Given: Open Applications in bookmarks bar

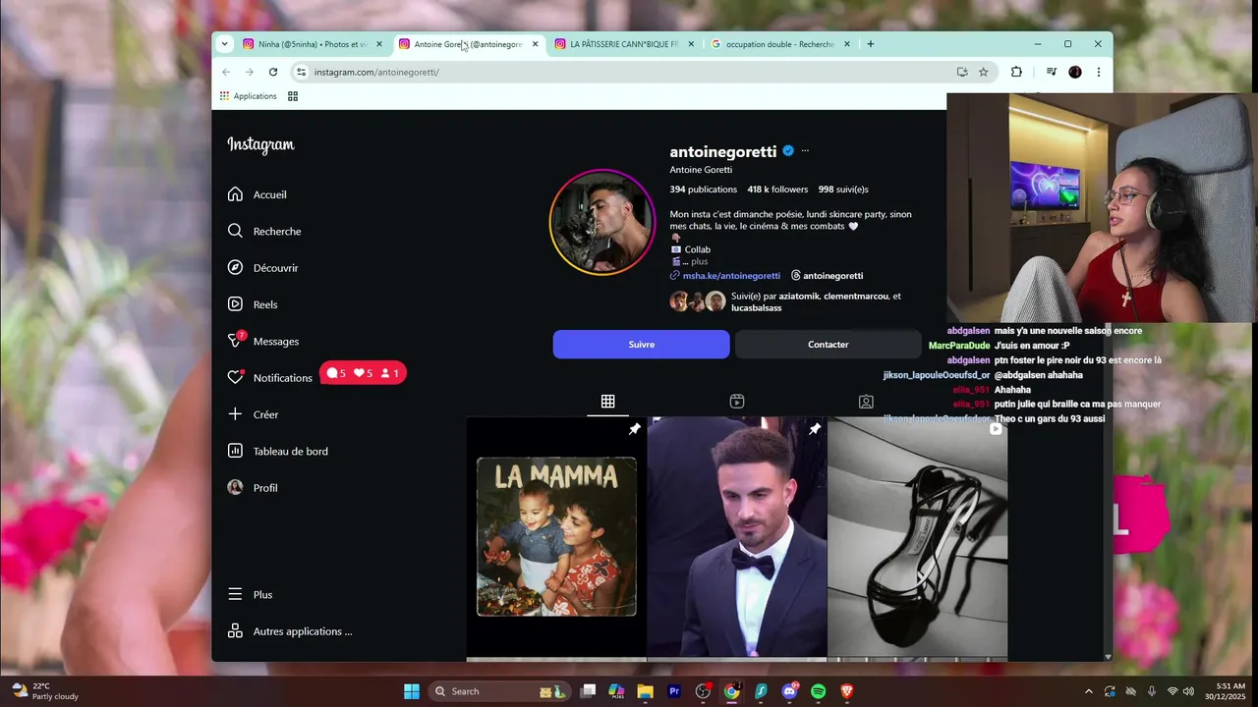Looking at the screenshot, I should coord(248,96).
